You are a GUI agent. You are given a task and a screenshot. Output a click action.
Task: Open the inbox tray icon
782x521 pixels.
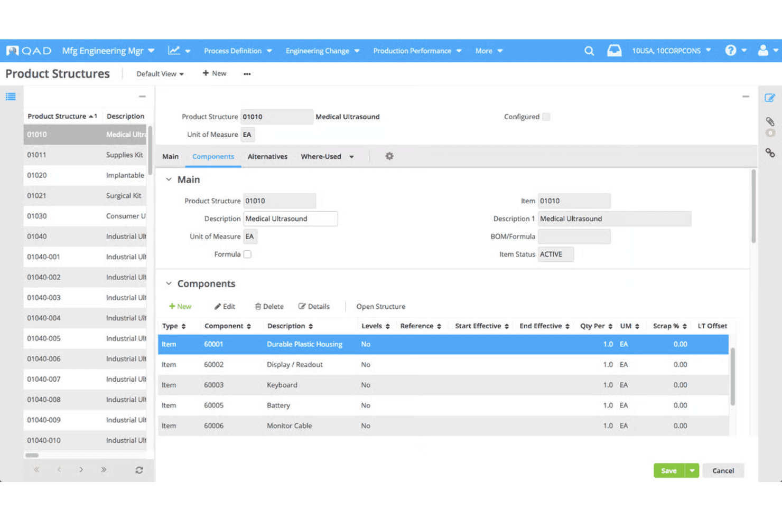[x=614, y=51]
